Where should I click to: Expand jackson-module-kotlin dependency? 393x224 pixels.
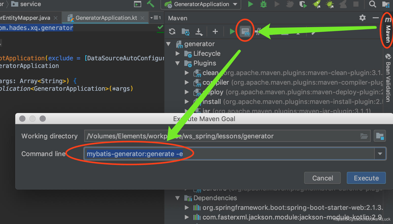pyautogui.click(x=187, y=217)
